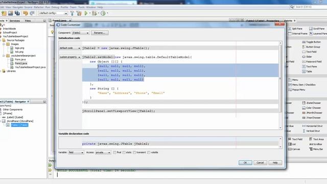The width and height of the screenshot is (327, 184).
Task: Open the Debug menu
Action: coord(55,7)
